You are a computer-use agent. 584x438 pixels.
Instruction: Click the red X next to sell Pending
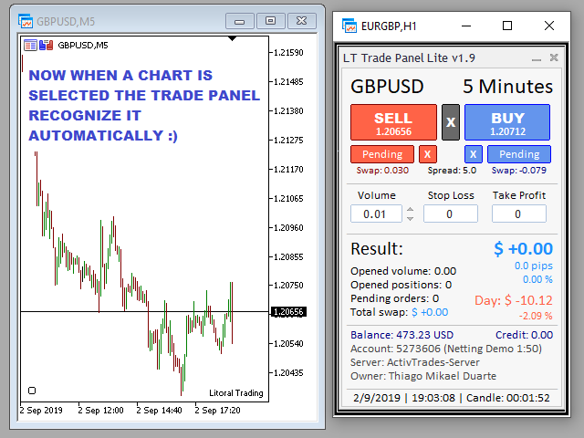tap(428, 154)
